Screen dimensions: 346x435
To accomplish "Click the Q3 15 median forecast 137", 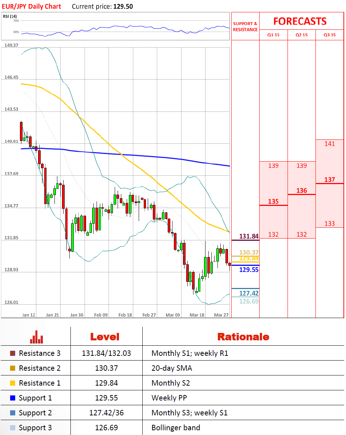I will [x=330, y=180].
